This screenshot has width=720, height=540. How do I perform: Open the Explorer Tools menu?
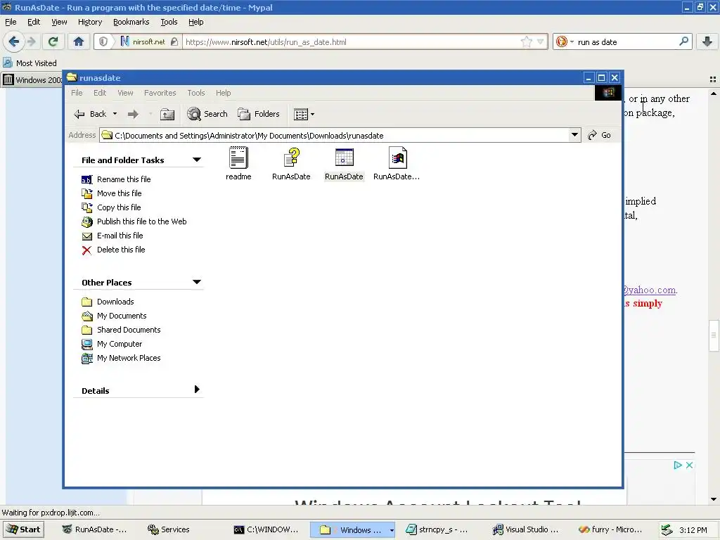click(x=196, y=93)
